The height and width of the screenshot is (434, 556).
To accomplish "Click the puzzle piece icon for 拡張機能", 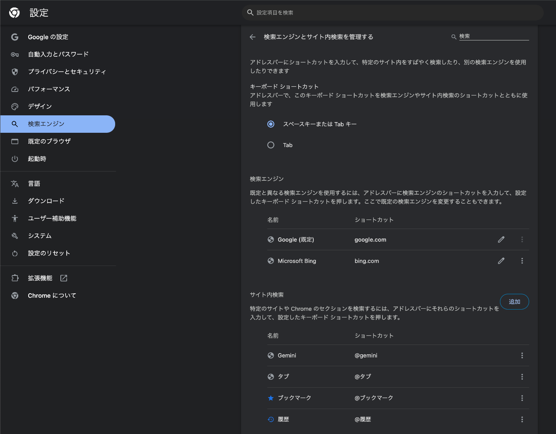I will point(15,278).
